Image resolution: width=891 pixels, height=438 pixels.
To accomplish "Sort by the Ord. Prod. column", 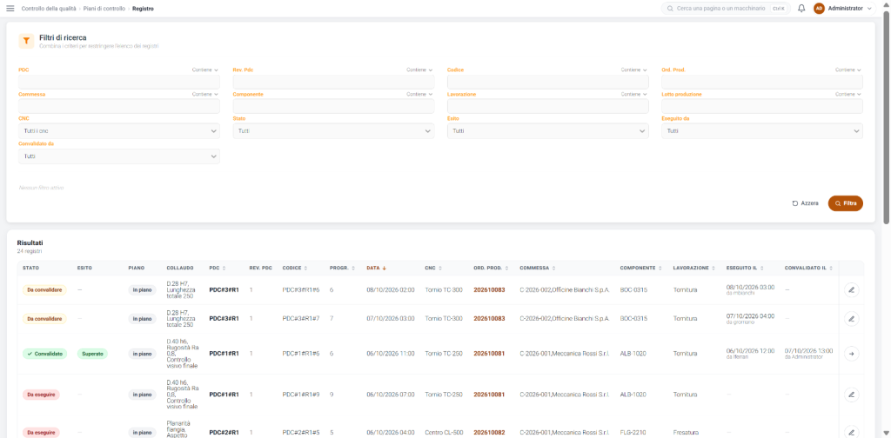I will [491, 268].
